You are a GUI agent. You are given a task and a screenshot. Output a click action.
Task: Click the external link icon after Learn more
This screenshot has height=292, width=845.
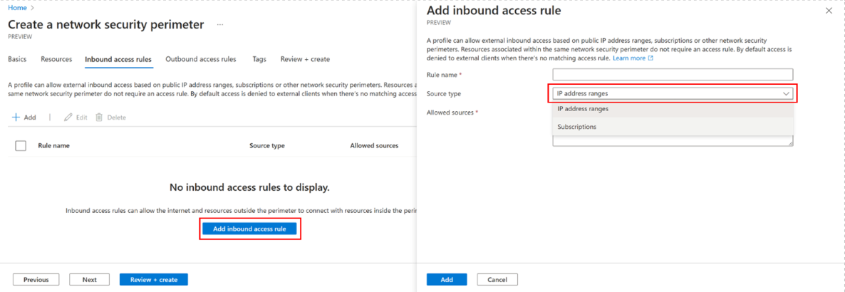[x=650, y=58]
